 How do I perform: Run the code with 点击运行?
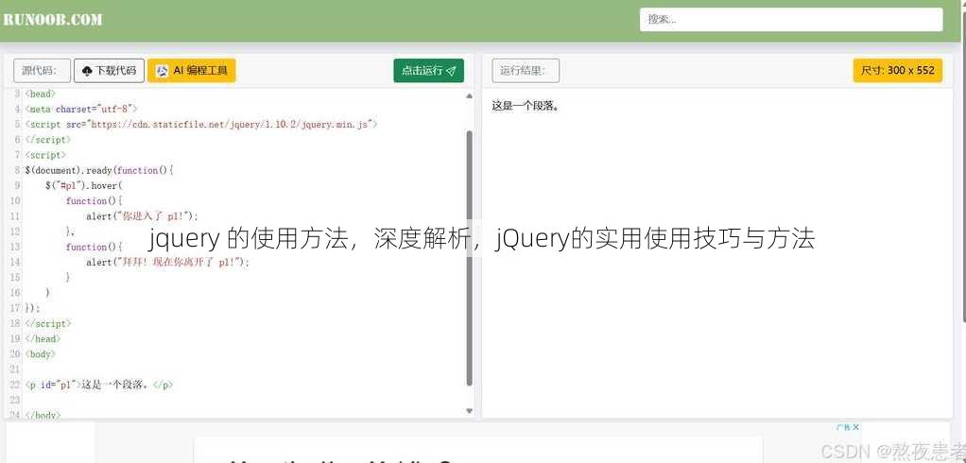click(429, 71)
